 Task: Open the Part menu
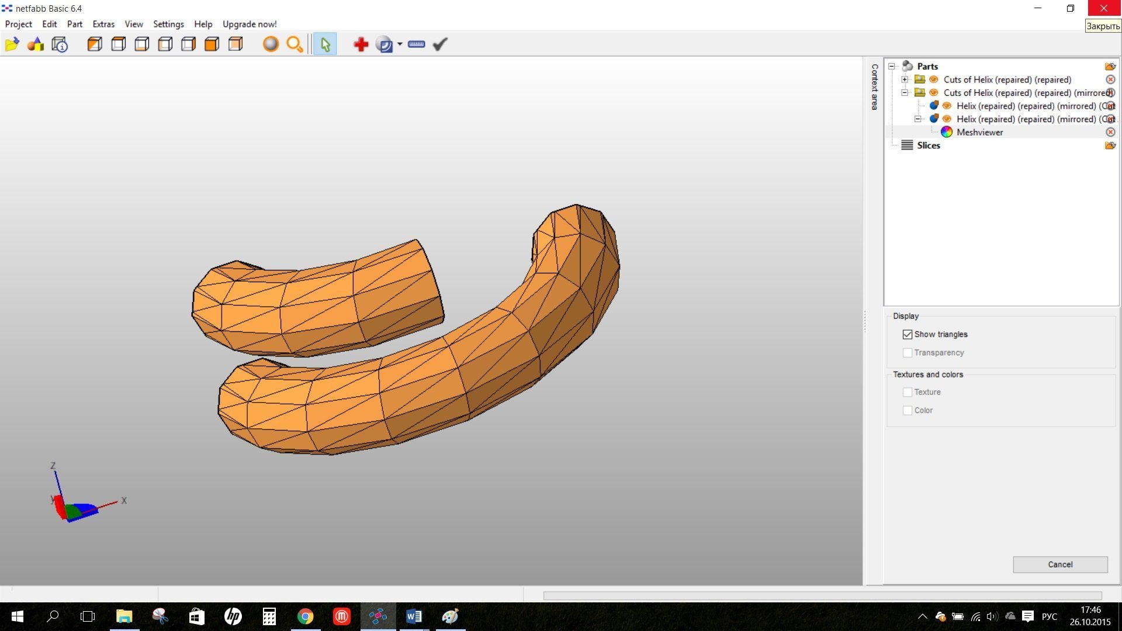click(x=74, y=24)
